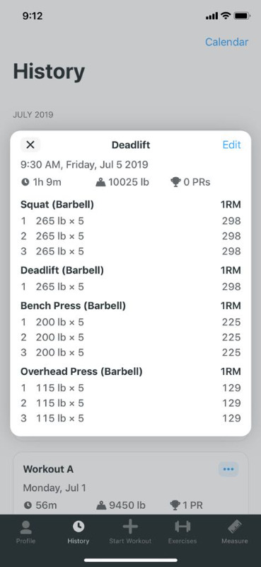Image resolution: width=261 pixels, height=567 pixels.
Task: Select the Deadlift (Barbell) exercise heading
Action: [62, 270]
